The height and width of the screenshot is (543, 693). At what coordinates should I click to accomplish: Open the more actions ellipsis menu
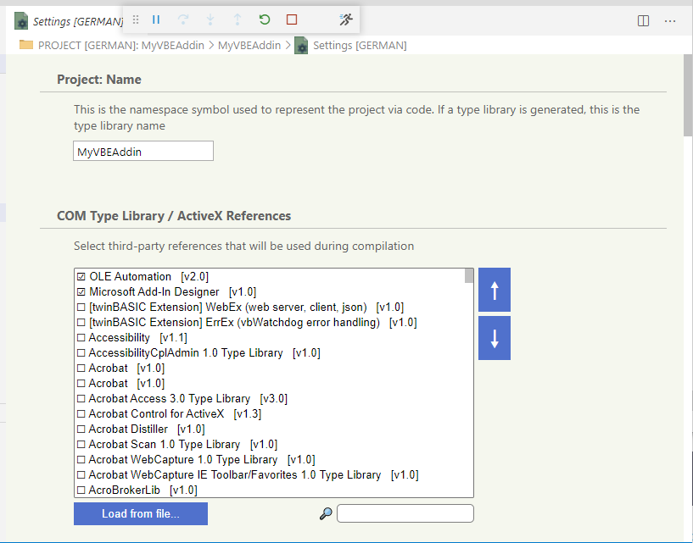pyautogui.click(x=670, y=20)
